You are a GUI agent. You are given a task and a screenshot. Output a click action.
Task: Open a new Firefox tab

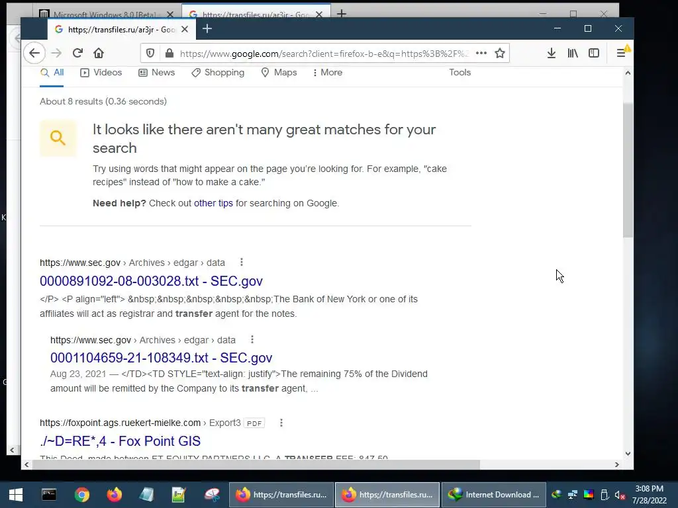[x=207, y=29]
